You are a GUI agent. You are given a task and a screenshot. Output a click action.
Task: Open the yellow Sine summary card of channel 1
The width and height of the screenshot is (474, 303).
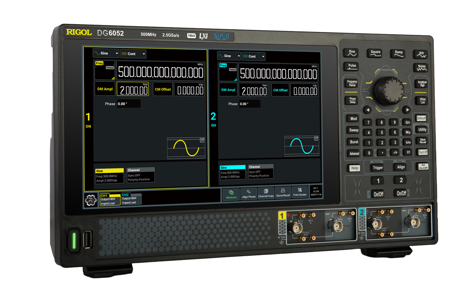tap(110, 176)
